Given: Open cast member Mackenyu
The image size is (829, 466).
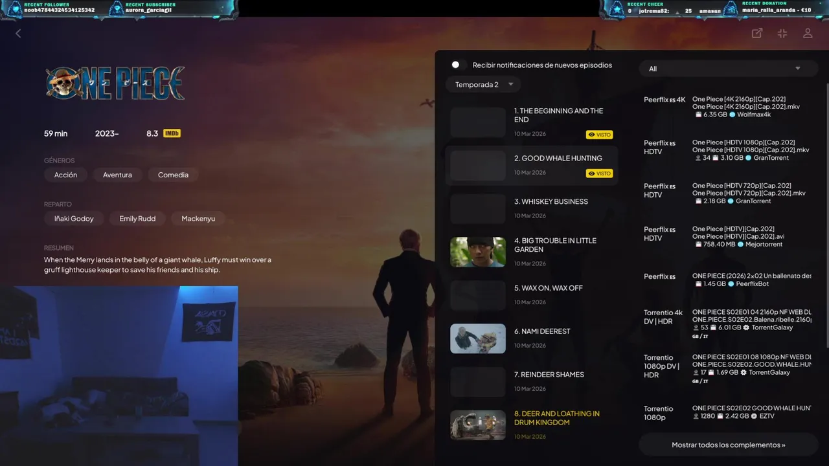Looking at the screenshot, I should [198, 219].
